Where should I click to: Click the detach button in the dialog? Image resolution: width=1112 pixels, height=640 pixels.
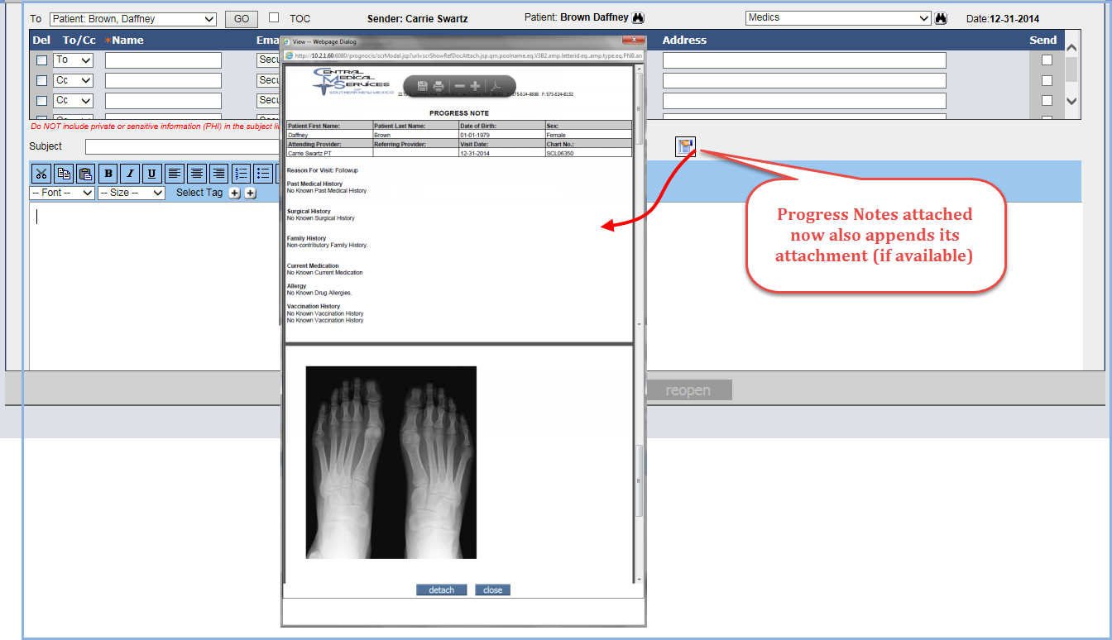(x=442, y=590)
